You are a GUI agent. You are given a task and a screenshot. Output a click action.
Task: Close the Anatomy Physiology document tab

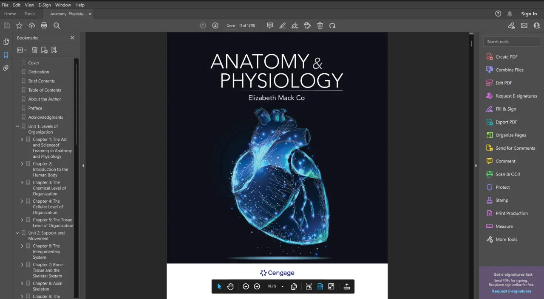pos(90,14)
